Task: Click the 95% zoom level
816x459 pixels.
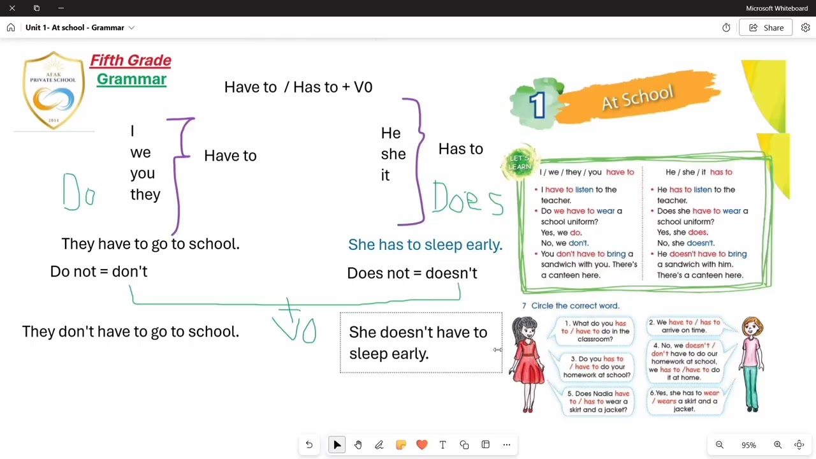Action: pyautogui.click(x=748, y=445)
